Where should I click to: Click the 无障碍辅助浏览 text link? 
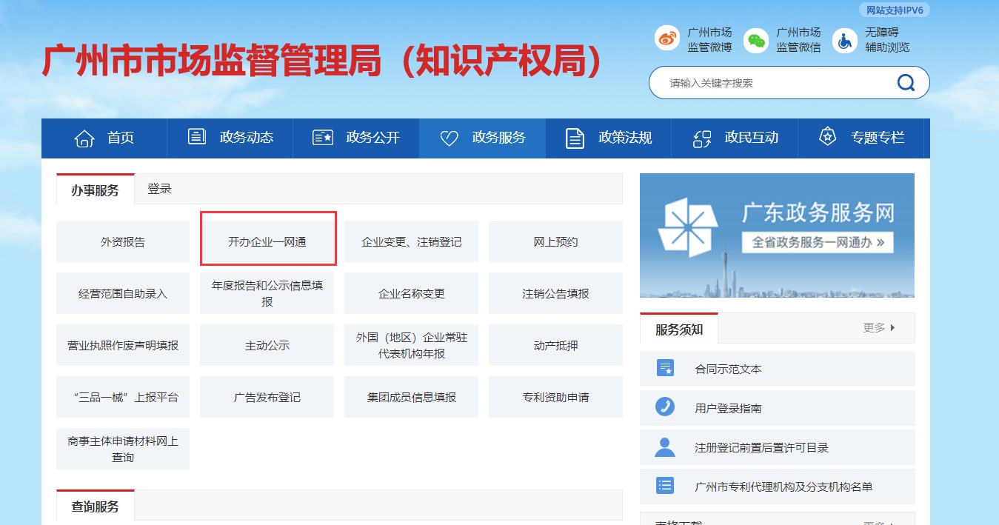(x=887, y=40)
